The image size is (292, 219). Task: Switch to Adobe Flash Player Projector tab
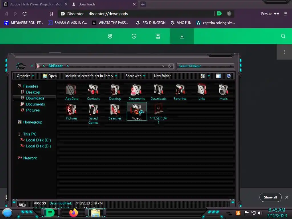tap(35, 4)
